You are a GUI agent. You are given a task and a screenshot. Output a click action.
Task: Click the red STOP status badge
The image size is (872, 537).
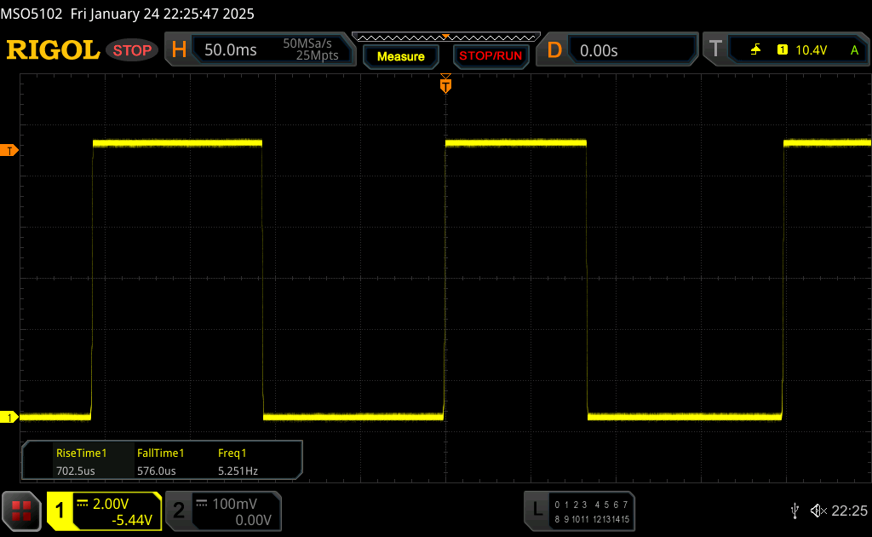(x=132, y=50)
